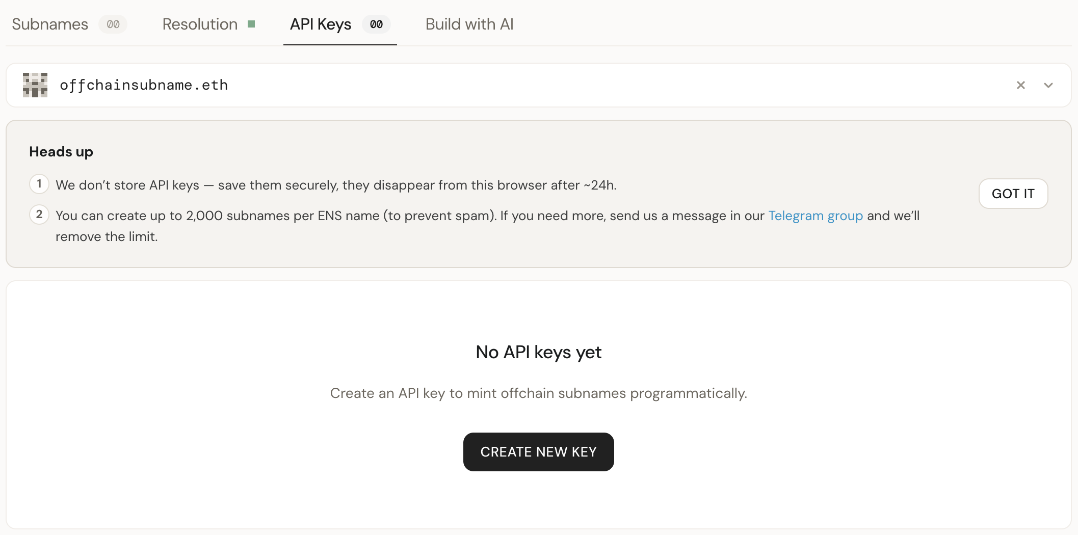Create a new API key

(538, 452)
